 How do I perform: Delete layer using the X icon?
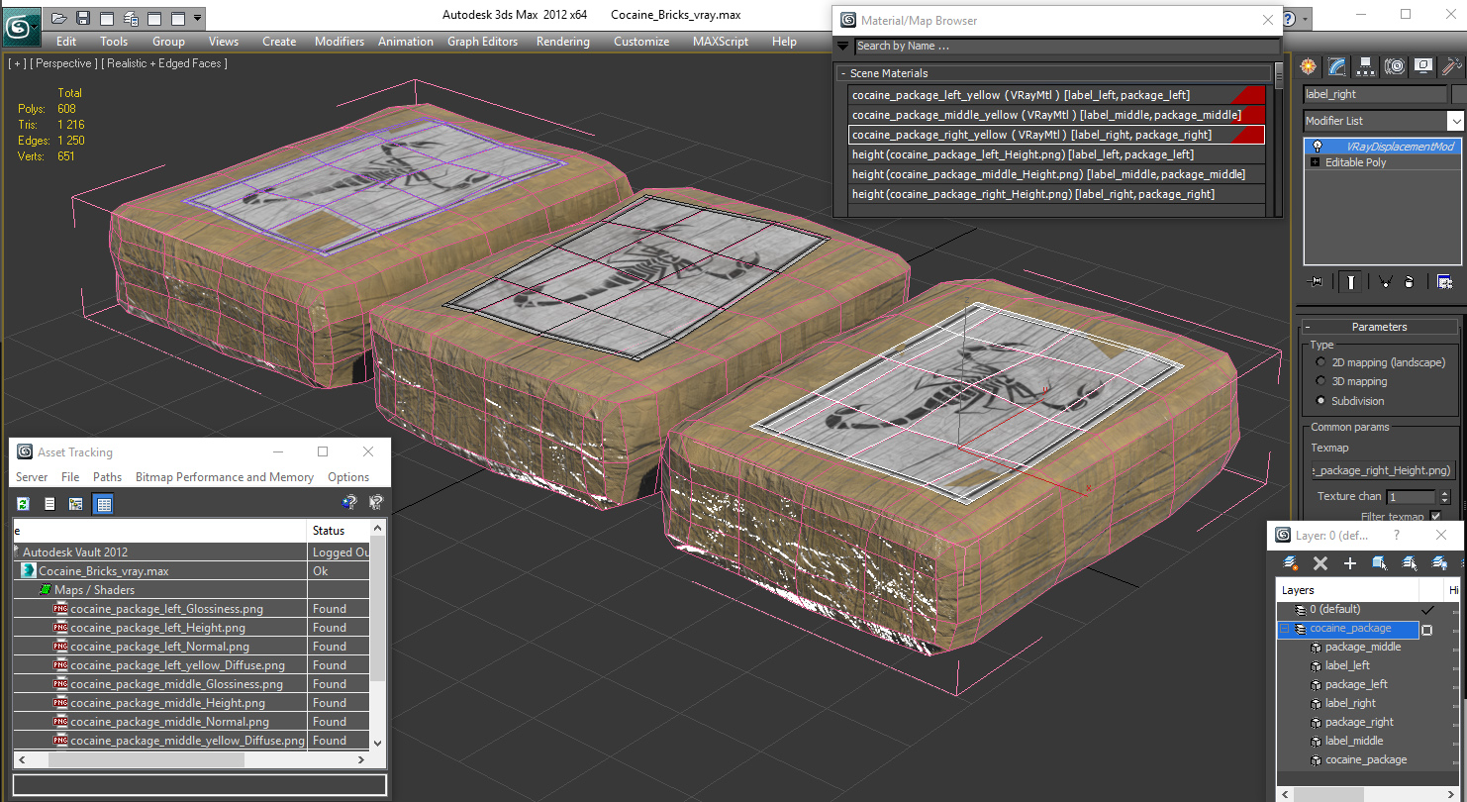pyautogui.click(x=1320, y=562)
